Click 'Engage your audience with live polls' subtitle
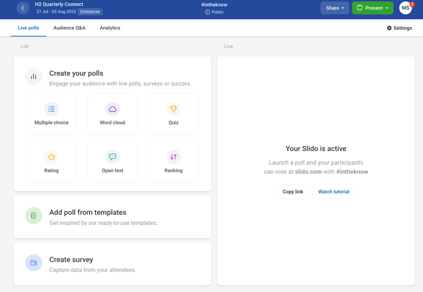The height and width of the screenshot is (292, 423). pyautogui.click(x=120, y=83)
